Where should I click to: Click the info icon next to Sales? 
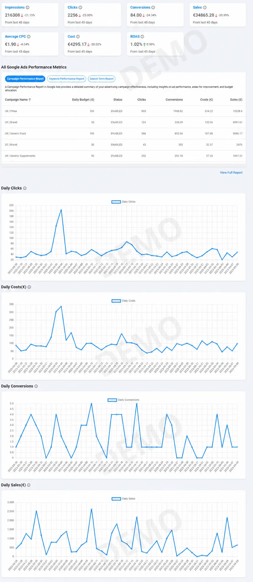pos(205,7)
